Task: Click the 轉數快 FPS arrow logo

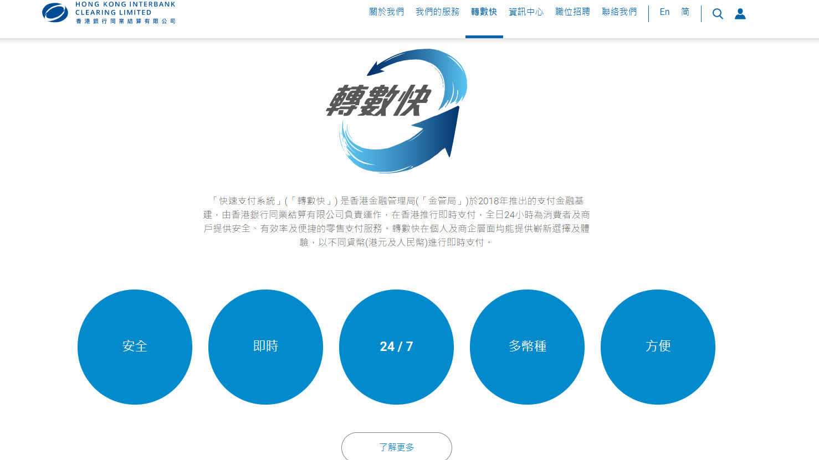Action: (397, 110)
